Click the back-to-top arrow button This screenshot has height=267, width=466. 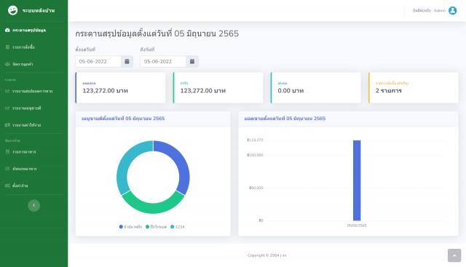click(454, 255)
